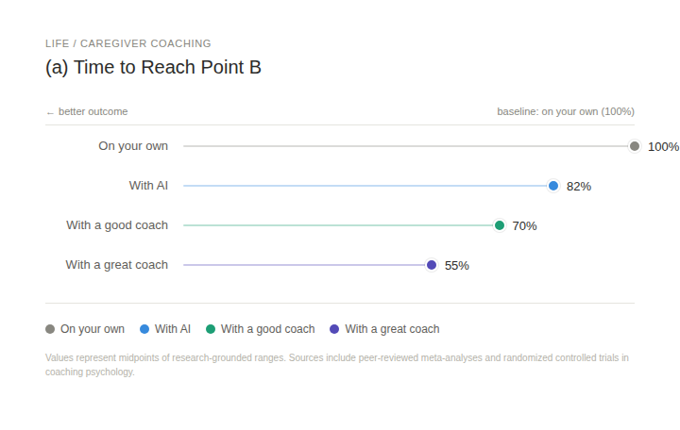Select 'With a good coach' row label
The height and width of the screenshot is (430, 680).
(x=117, y=225)
